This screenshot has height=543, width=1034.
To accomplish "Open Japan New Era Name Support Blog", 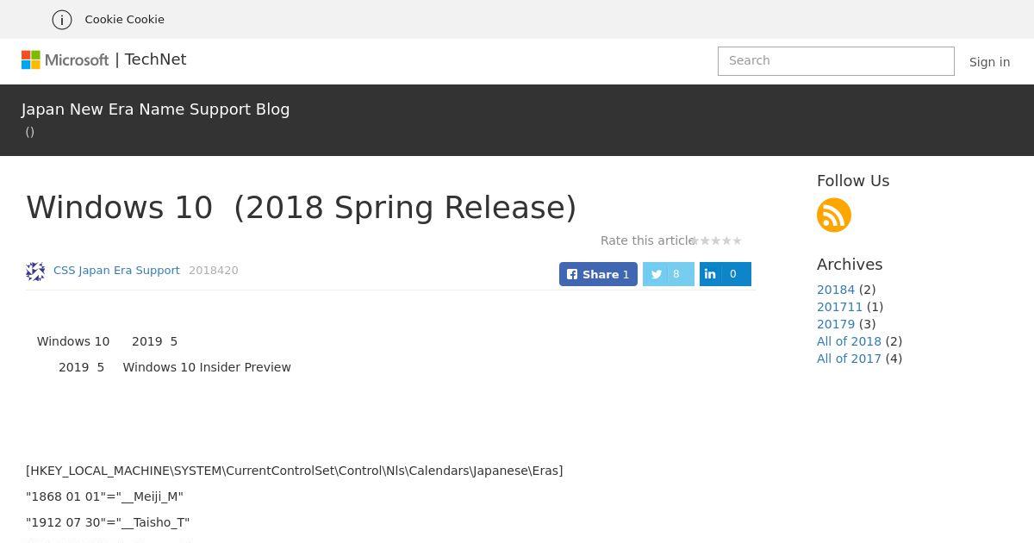I will [156, 109].
